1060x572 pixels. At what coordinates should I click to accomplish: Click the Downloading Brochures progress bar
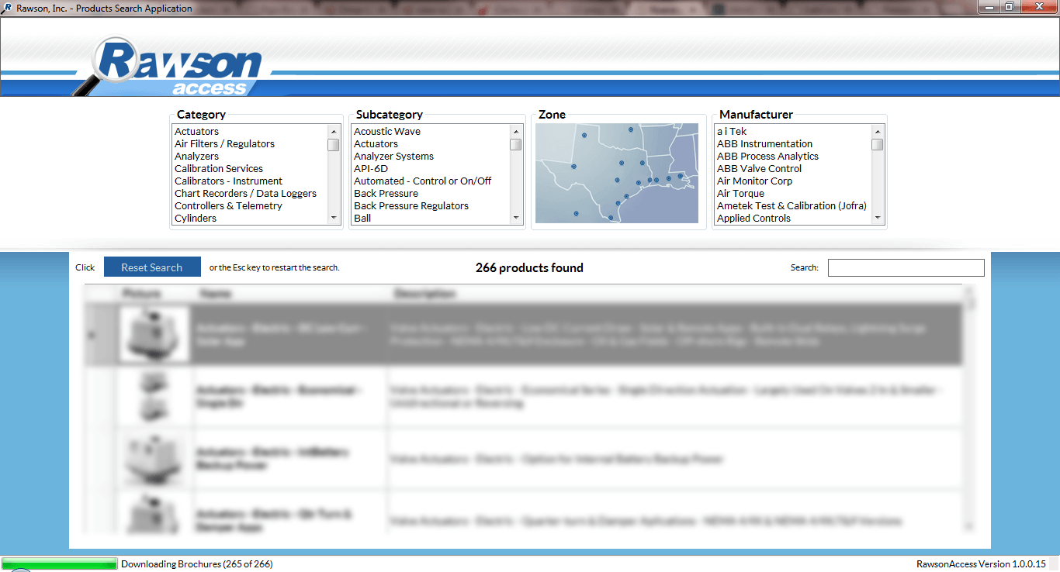pos(59,563)
